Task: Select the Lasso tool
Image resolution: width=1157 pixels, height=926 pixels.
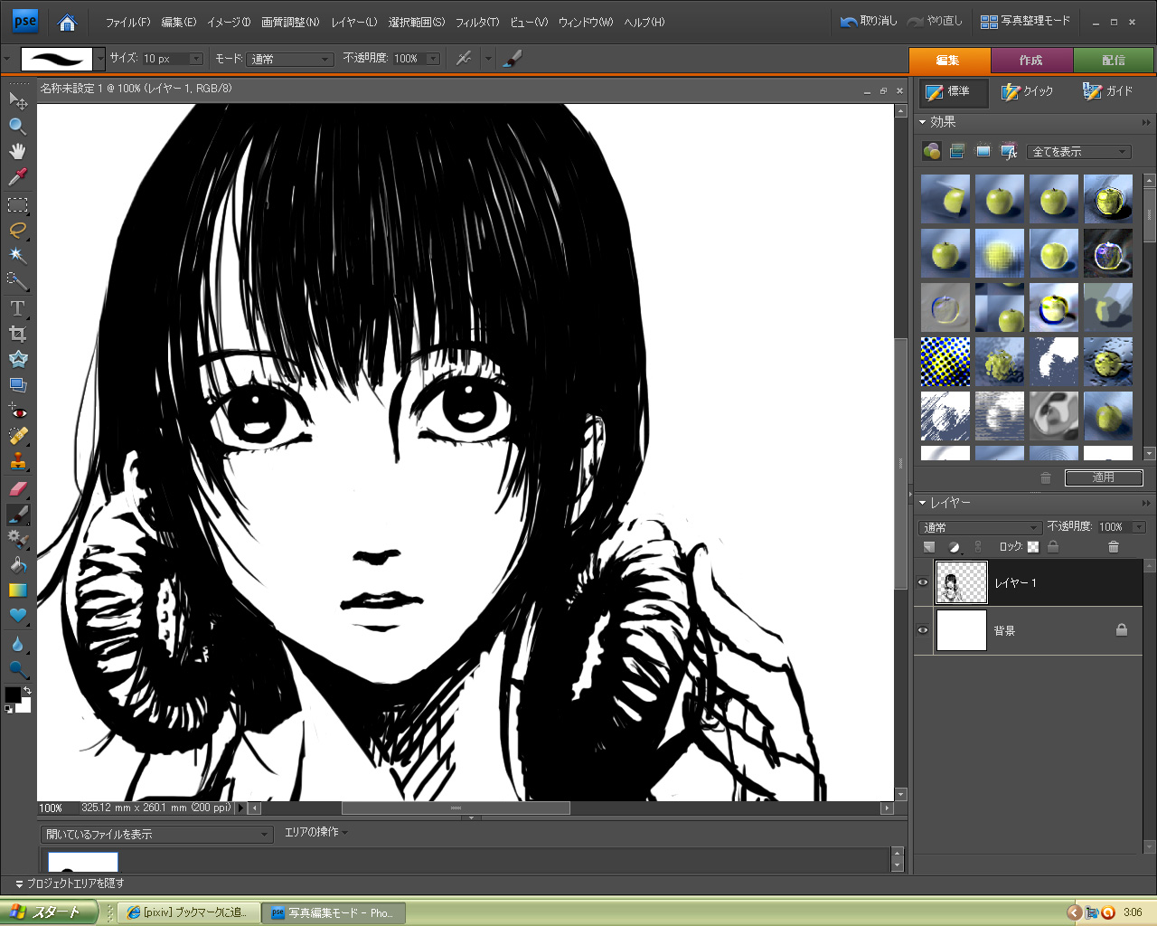Action: 17,230
